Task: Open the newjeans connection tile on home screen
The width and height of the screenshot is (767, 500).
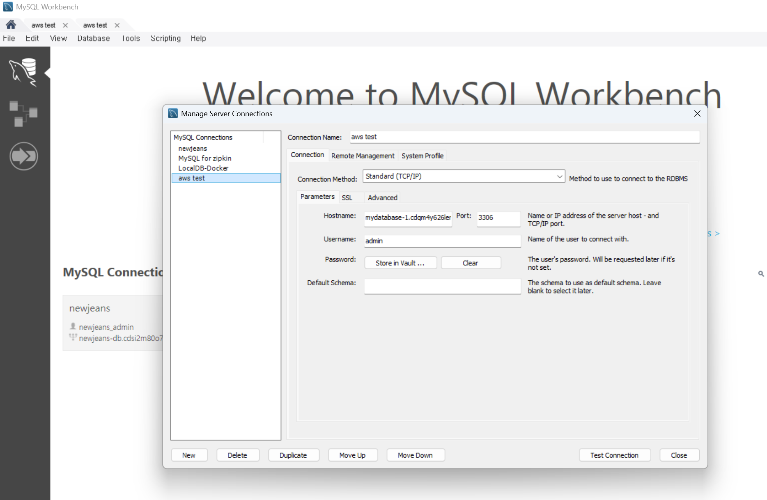Action: [x=113, y=323]
